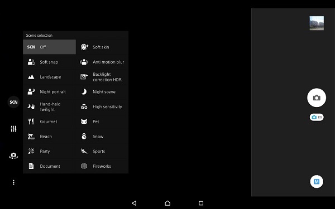Select the Night portrait icon
This screenshot has height=209, width=335.
pyautogui.click(x=31, y=92)
